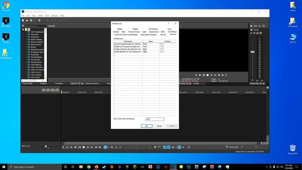
Task: Toggle the Automatic Crossfades icon
Action: [x=169, y=147]
